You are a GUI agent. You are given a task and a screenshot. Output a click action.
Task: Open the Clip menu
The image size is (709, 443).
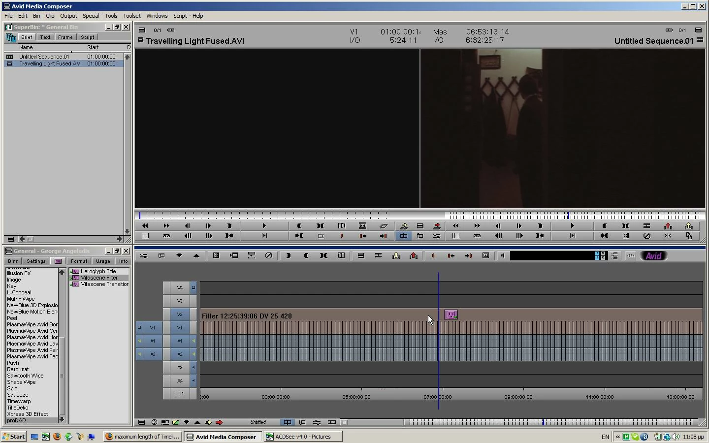click(50, 16)
